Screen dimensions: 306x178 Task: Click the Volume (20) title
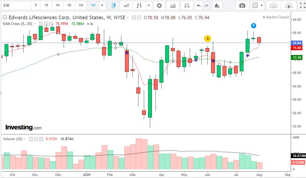pos(13,139)
